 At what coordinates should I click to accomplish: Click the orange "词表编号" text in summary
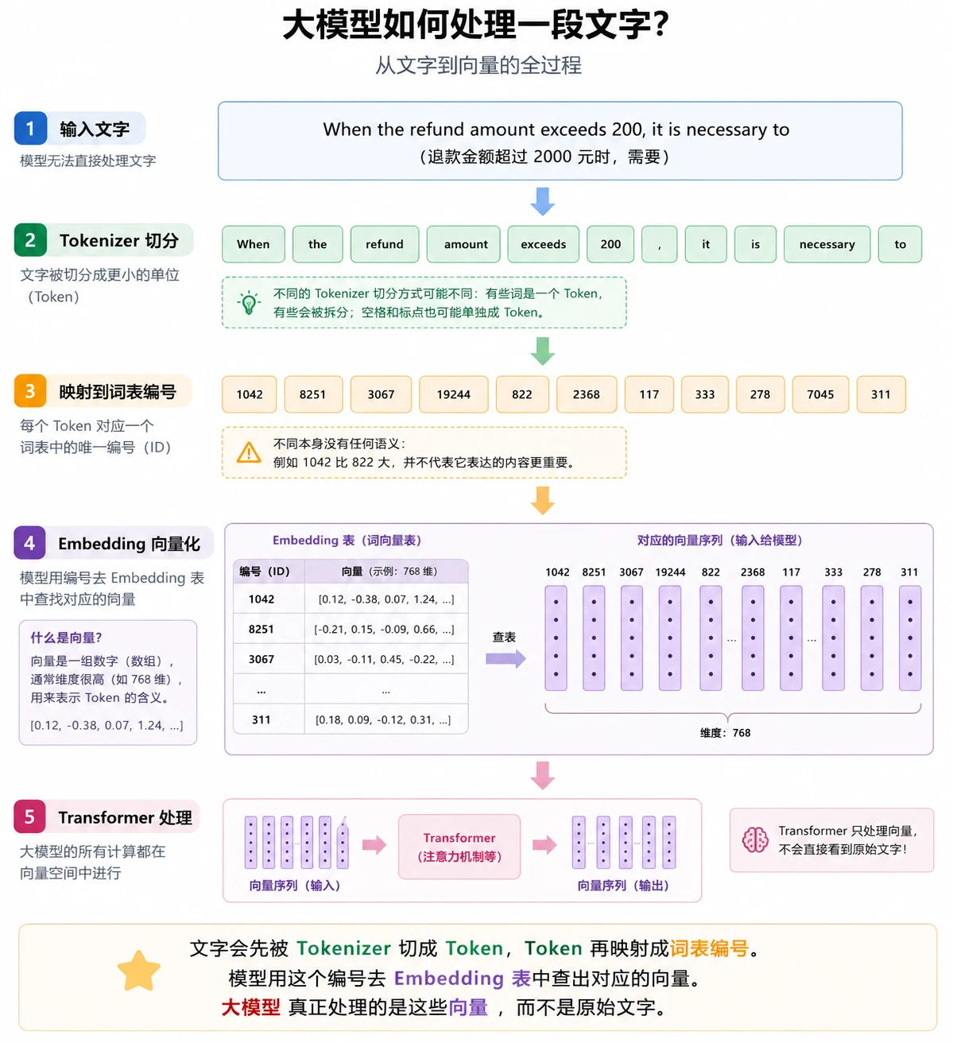(709, 948)
